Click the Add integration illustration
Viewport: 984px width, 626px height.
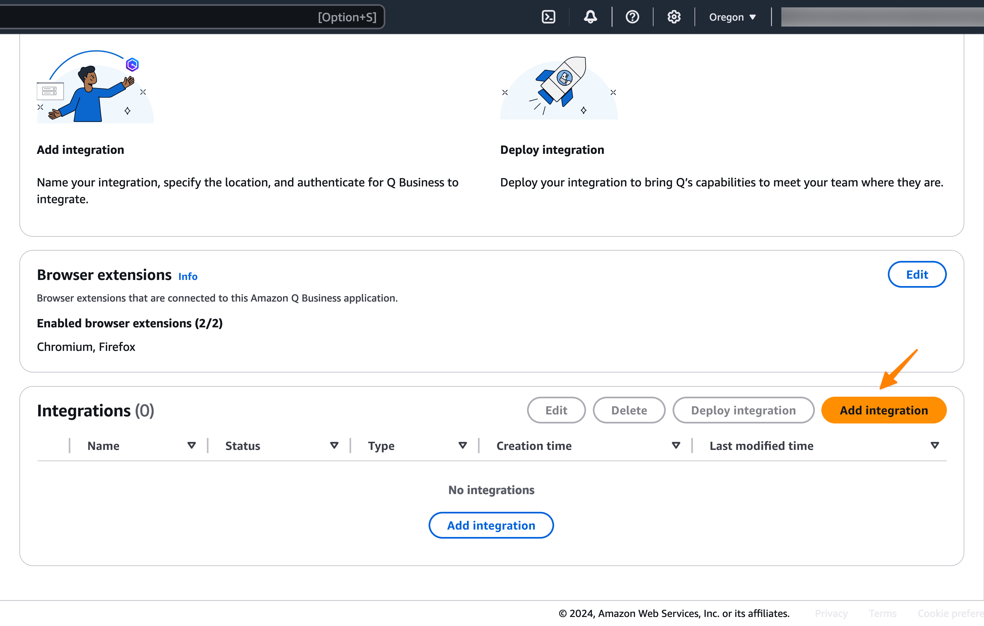pos(95,86)
